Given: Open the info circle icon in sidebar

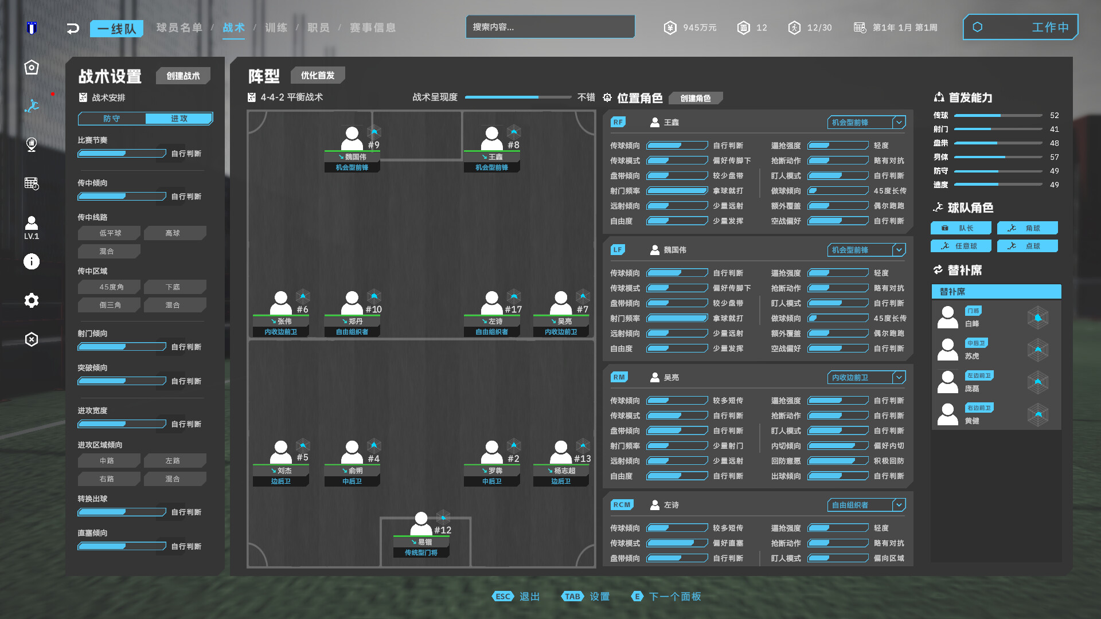Looking at the screenshot, I should click(32, 262).
